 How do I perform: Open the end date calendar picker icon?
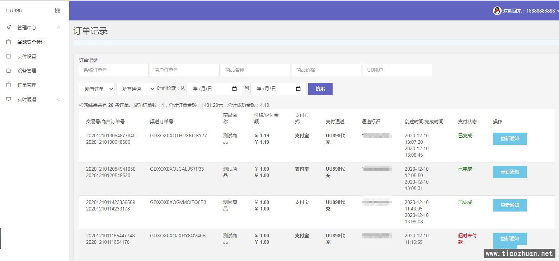[x=298, y=89]
